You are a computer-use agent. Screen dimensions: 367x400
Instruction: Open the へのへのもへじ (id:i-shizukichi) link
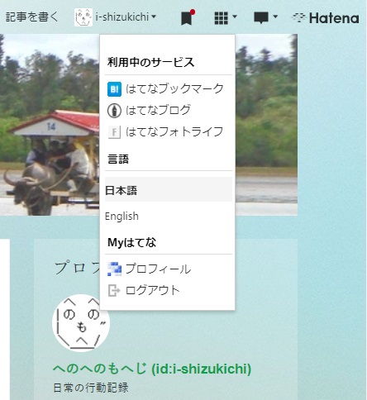152,369
